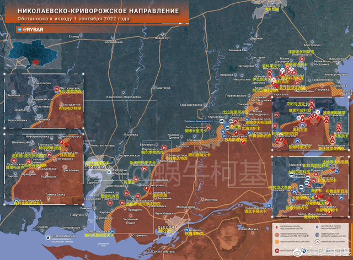Click the solid red hexagon legend icon
353x260 pixels.
click(x=277, y=235)
